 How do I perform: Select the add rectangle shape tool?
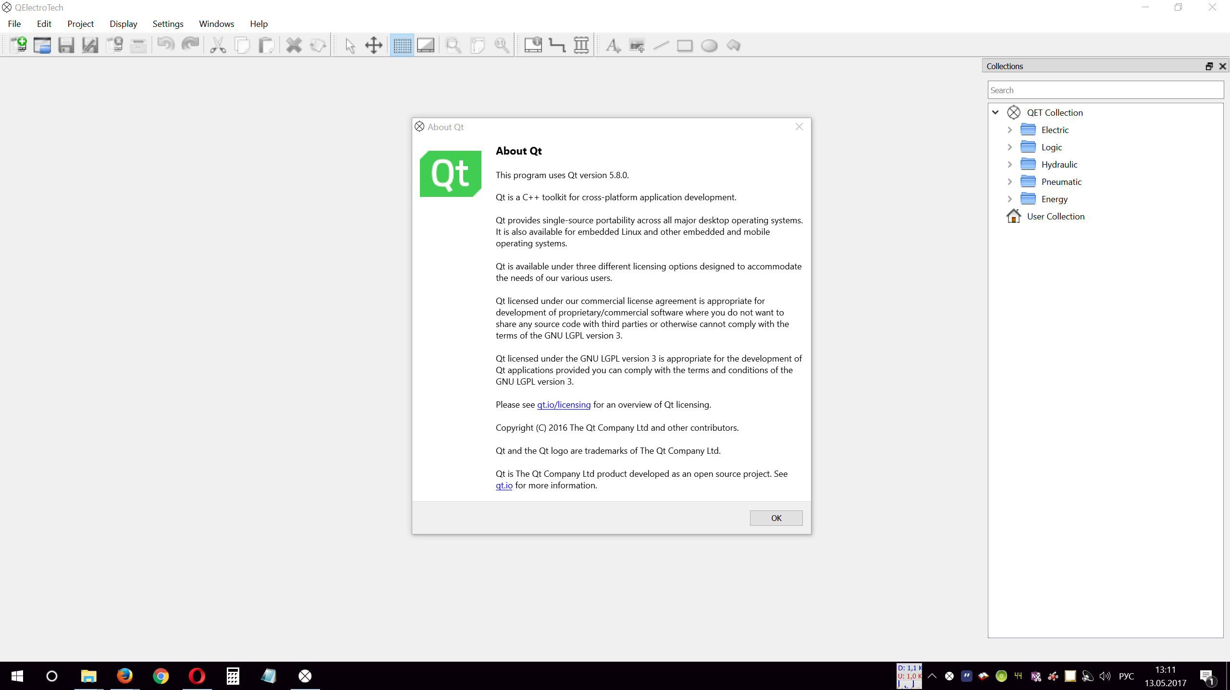click(685, 46)
